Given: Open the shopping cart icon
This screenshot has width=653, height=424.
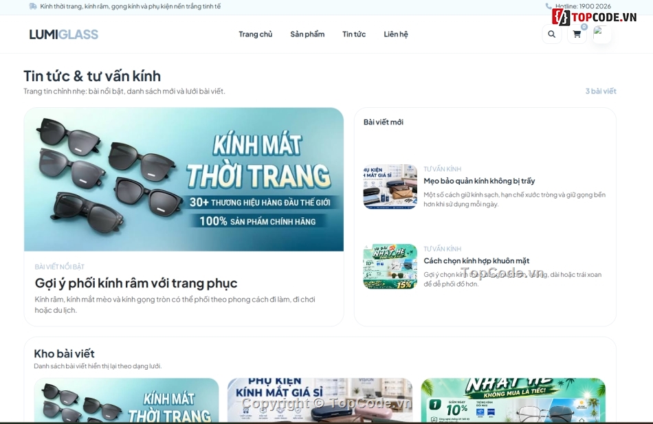Looking at the screenshot, I should click(577, 34).
